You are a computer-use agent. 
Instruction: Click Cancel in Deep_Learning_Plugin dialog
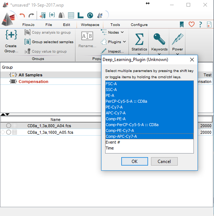164,161
